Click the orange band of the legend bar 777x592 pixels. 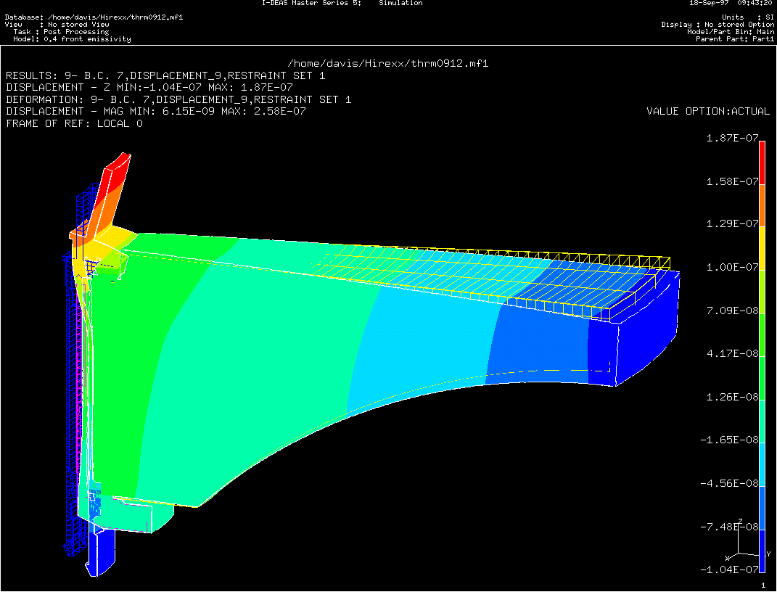pos(762,206)
